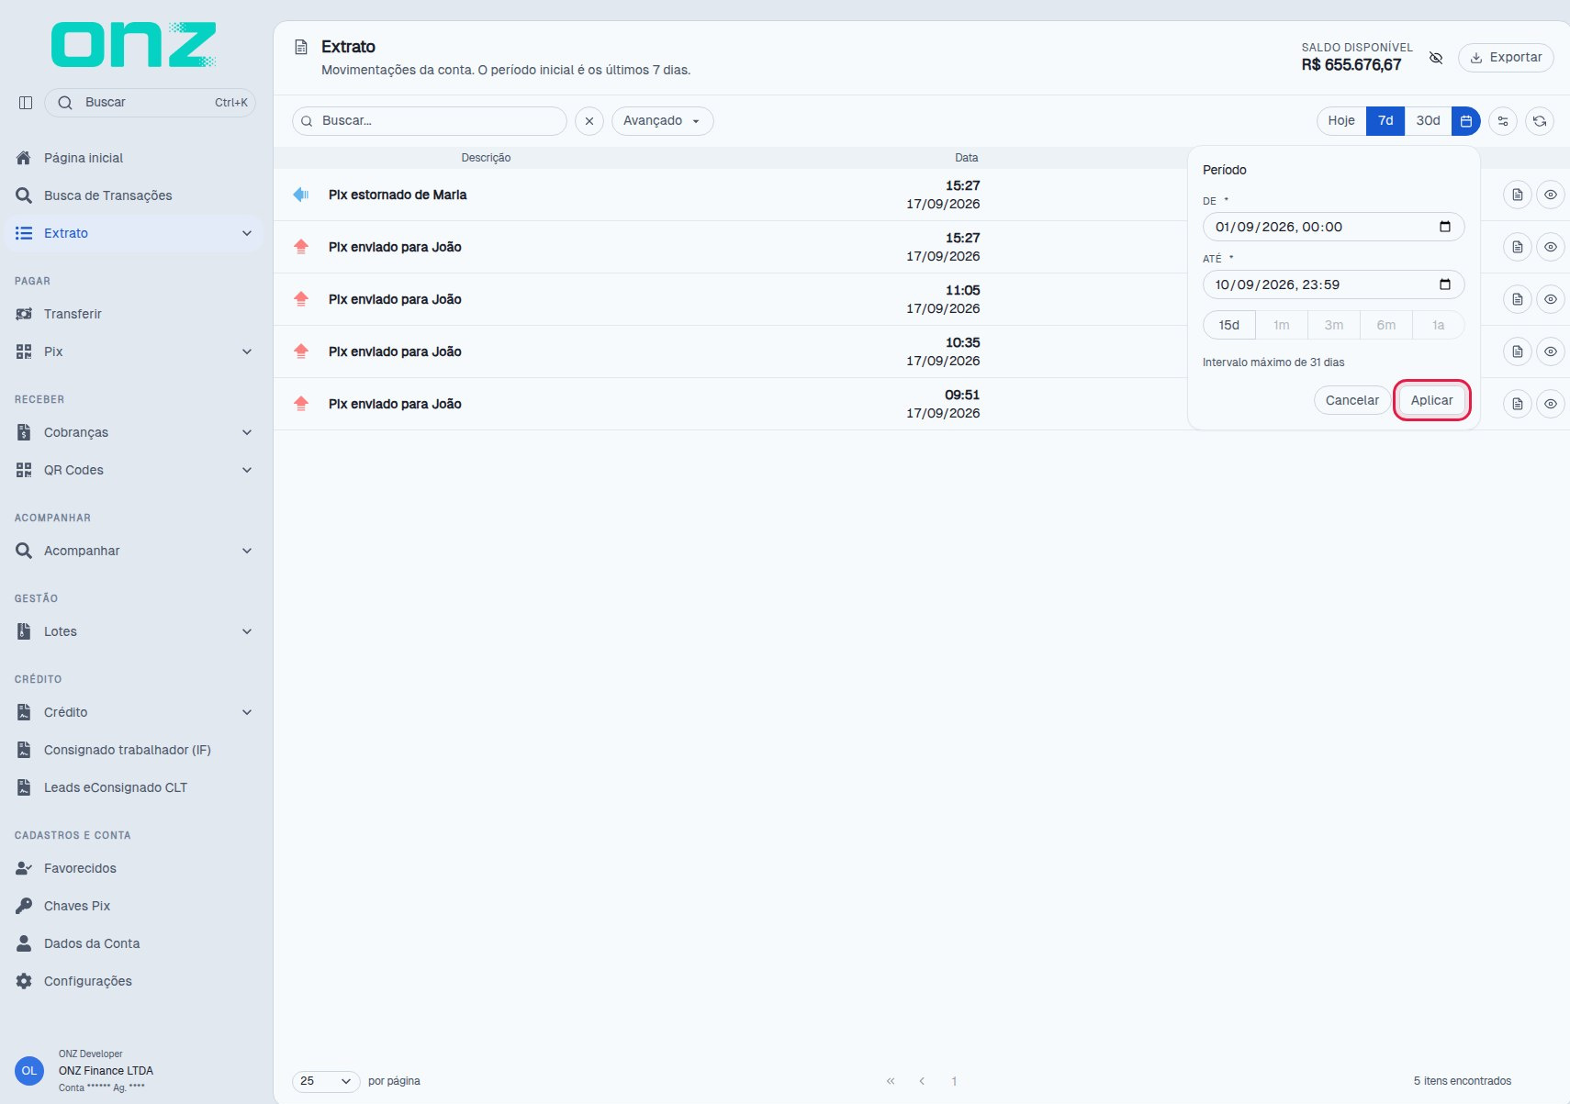Viewport: 1570px width, 1104px height.
Task: Open receipt icon for 09:51 Pix row
Action: (1518, 404)
